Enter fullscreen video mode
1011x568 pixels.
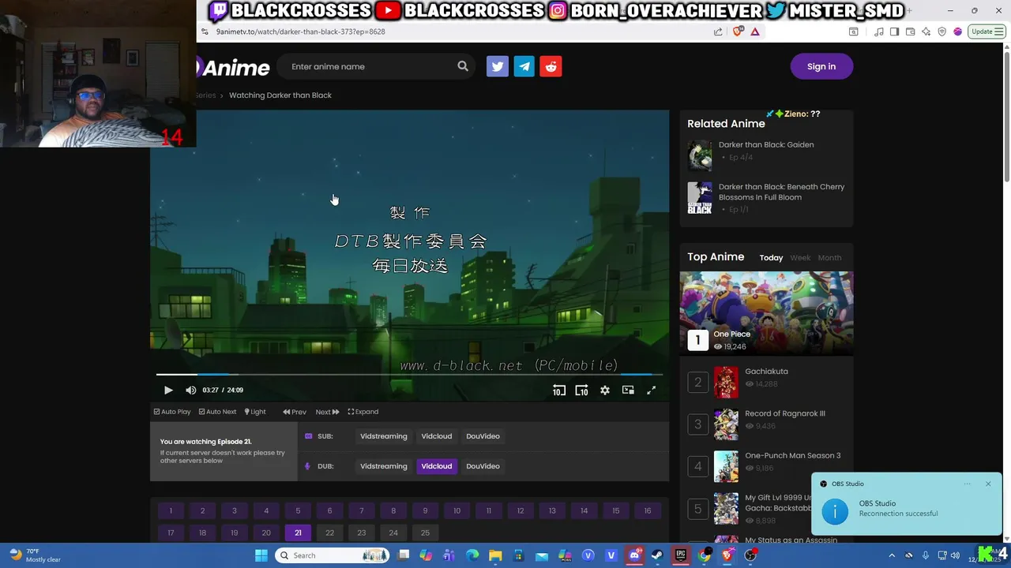click(652, 390)
